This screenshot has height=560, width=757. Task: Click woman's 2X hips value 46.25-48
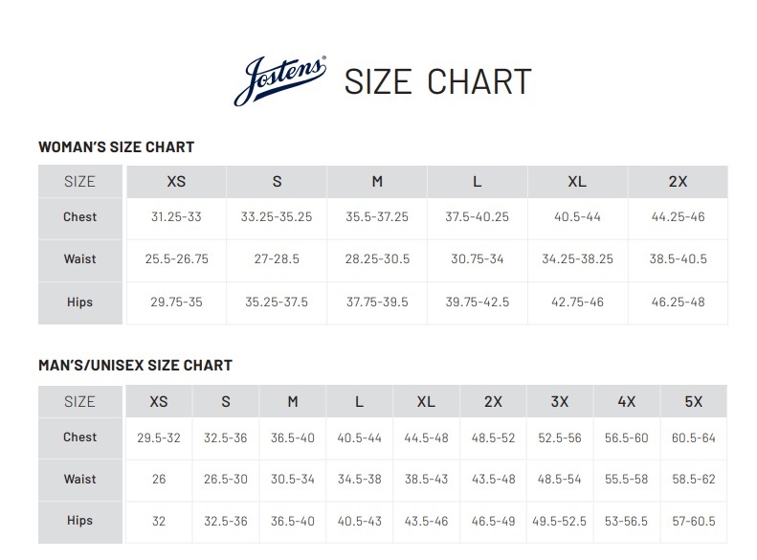(678, 302)
